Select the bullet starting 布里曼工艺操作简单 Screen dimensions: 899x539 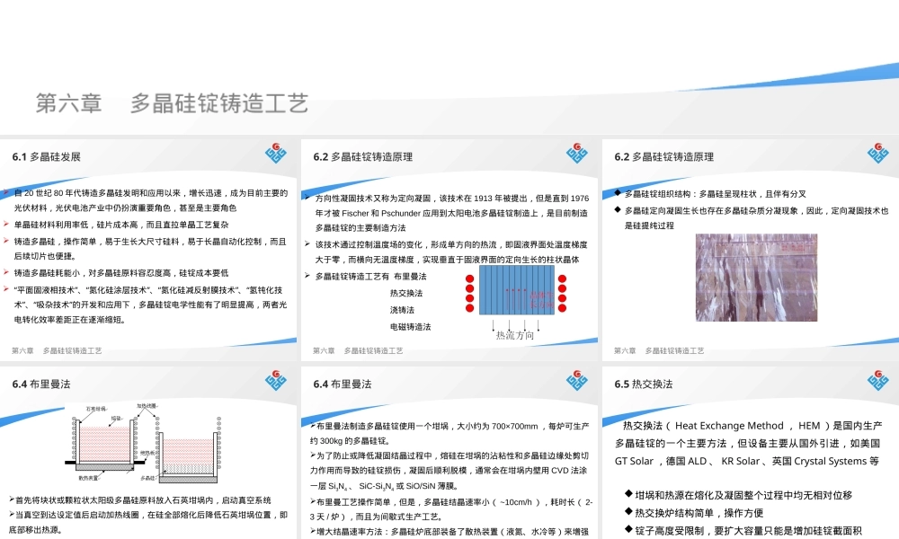pos(451,509)
